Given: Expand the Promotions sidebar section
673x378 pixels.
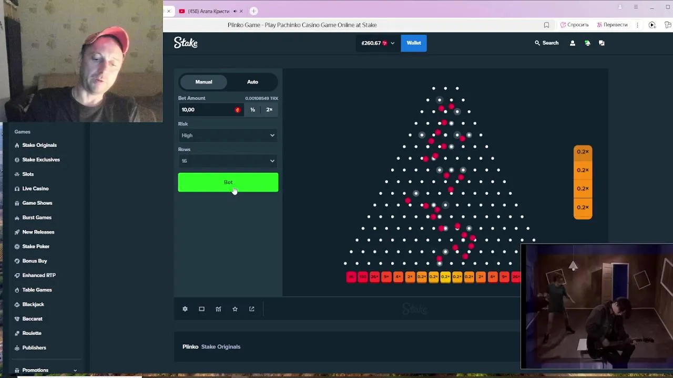Looking at the screenshot, I should click(45, 370).
